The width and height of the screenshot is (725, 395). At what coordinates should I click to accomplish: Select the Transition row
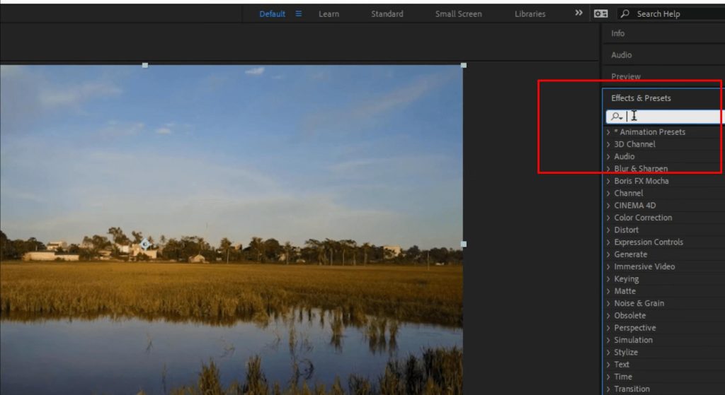665,389
